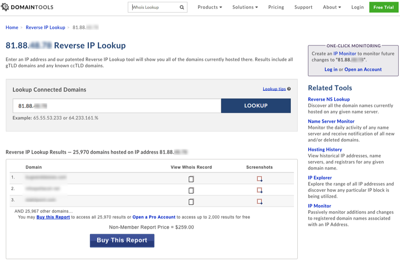Start the Free Trial
Screen dimensions: 400x261
tap(384, 7)
